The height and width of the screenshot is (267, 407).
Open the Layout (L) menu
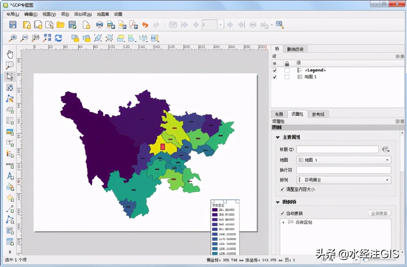click(13, 14)
